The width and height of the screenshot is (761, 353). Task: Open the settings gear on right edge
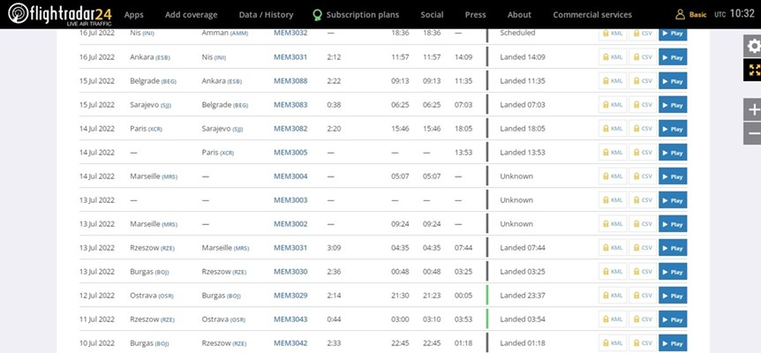pos(753,46)
